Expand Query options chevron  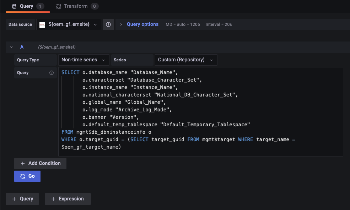click(x=121, y=24)
